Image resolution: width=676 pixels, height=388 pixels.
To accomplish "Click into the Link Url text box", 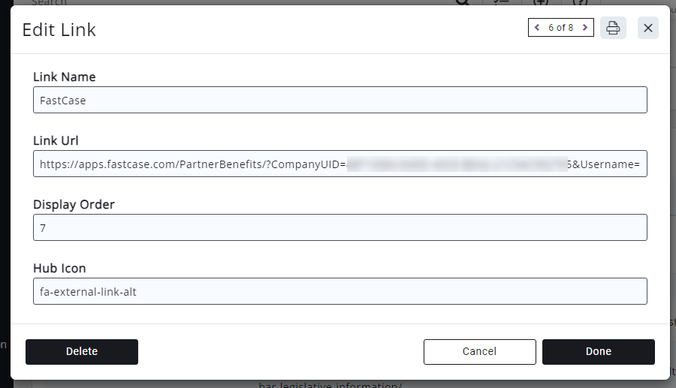I will [340, 164].
